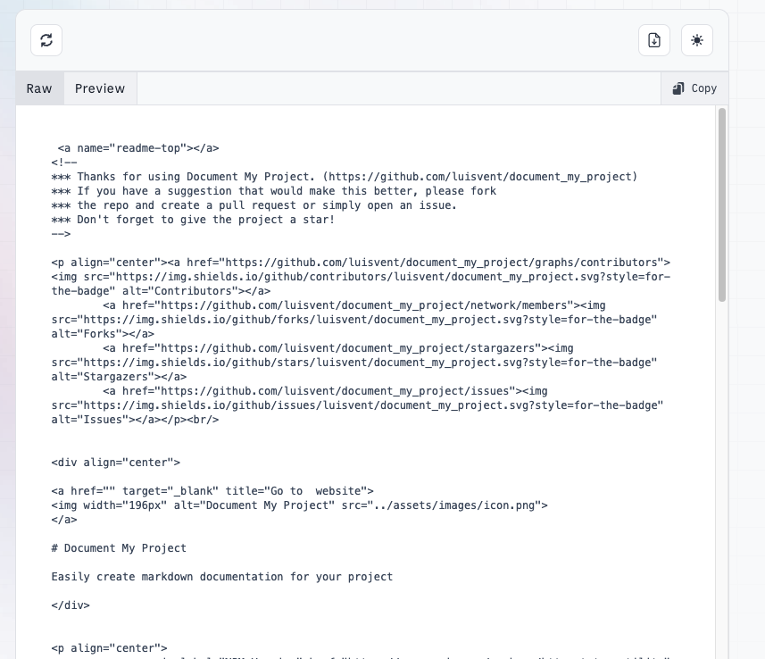
Task: Click the 'Easily create markdown documentation' text
Action: point(221,576)
